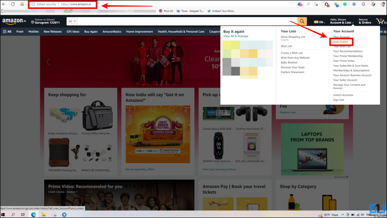Open Windows taskbar search
Image resolution: width=387 pixels, height=218 pixels.
tap(13, 215)
